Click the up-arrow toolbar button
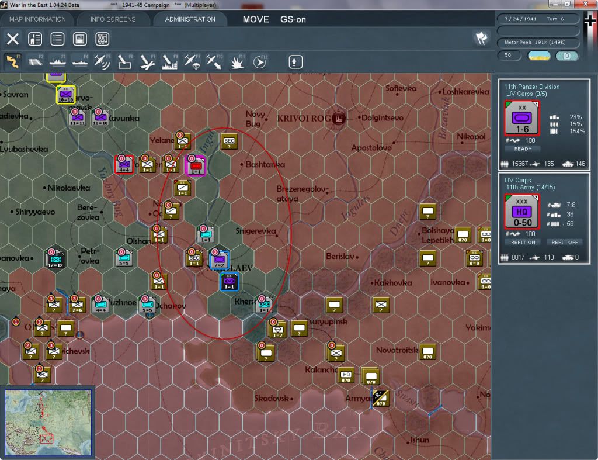 (x=295, y=62)
